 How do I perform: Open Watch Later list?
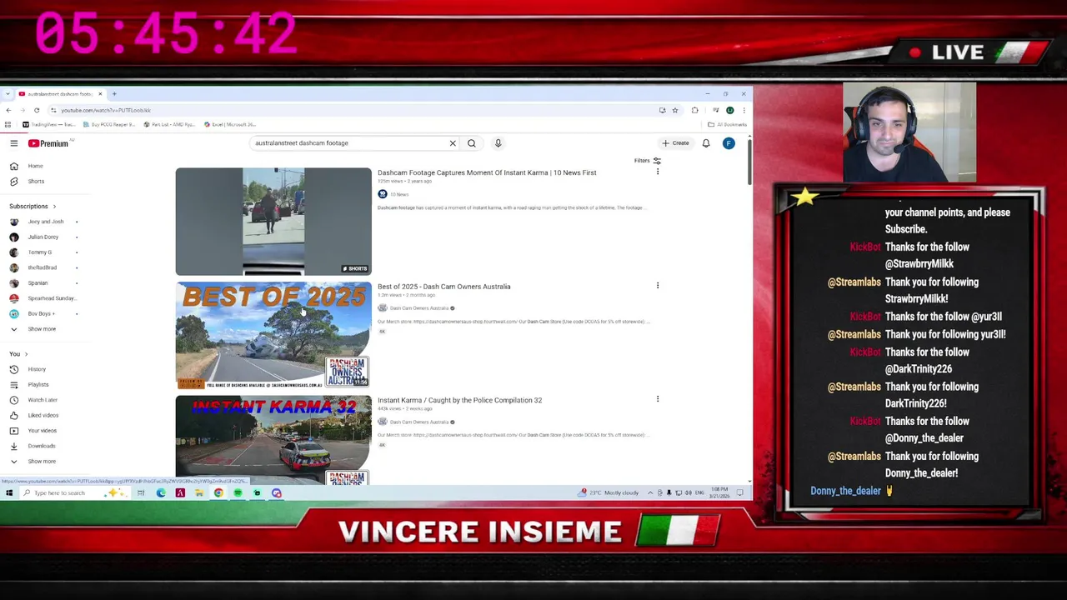(x=33, y=400)
